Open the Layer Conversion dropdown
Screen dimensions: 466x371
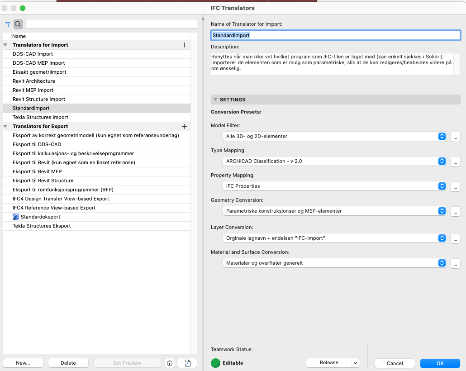coord(334,238)
